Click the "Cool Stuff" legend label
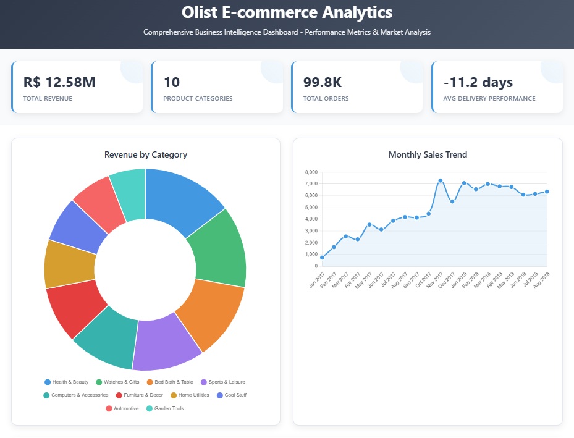 [x=235, y=395]
